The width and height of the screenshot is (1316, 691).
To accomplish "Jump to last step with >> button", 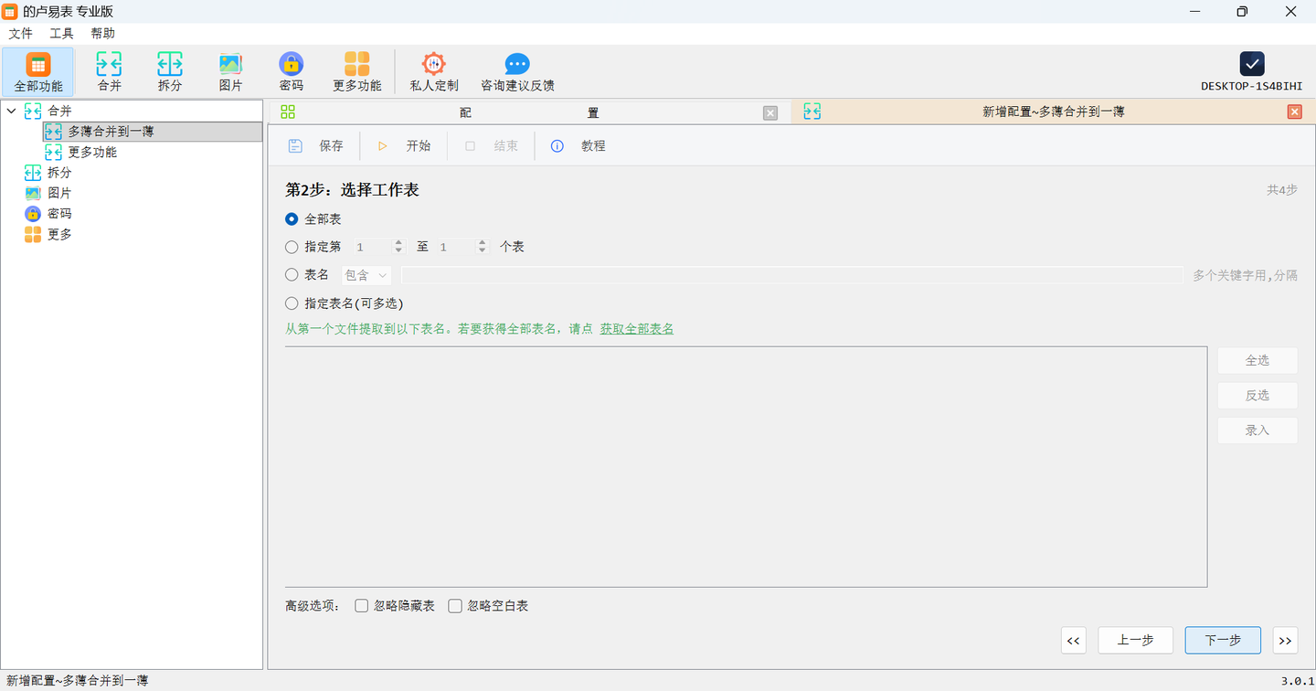I will point(1286,641).
